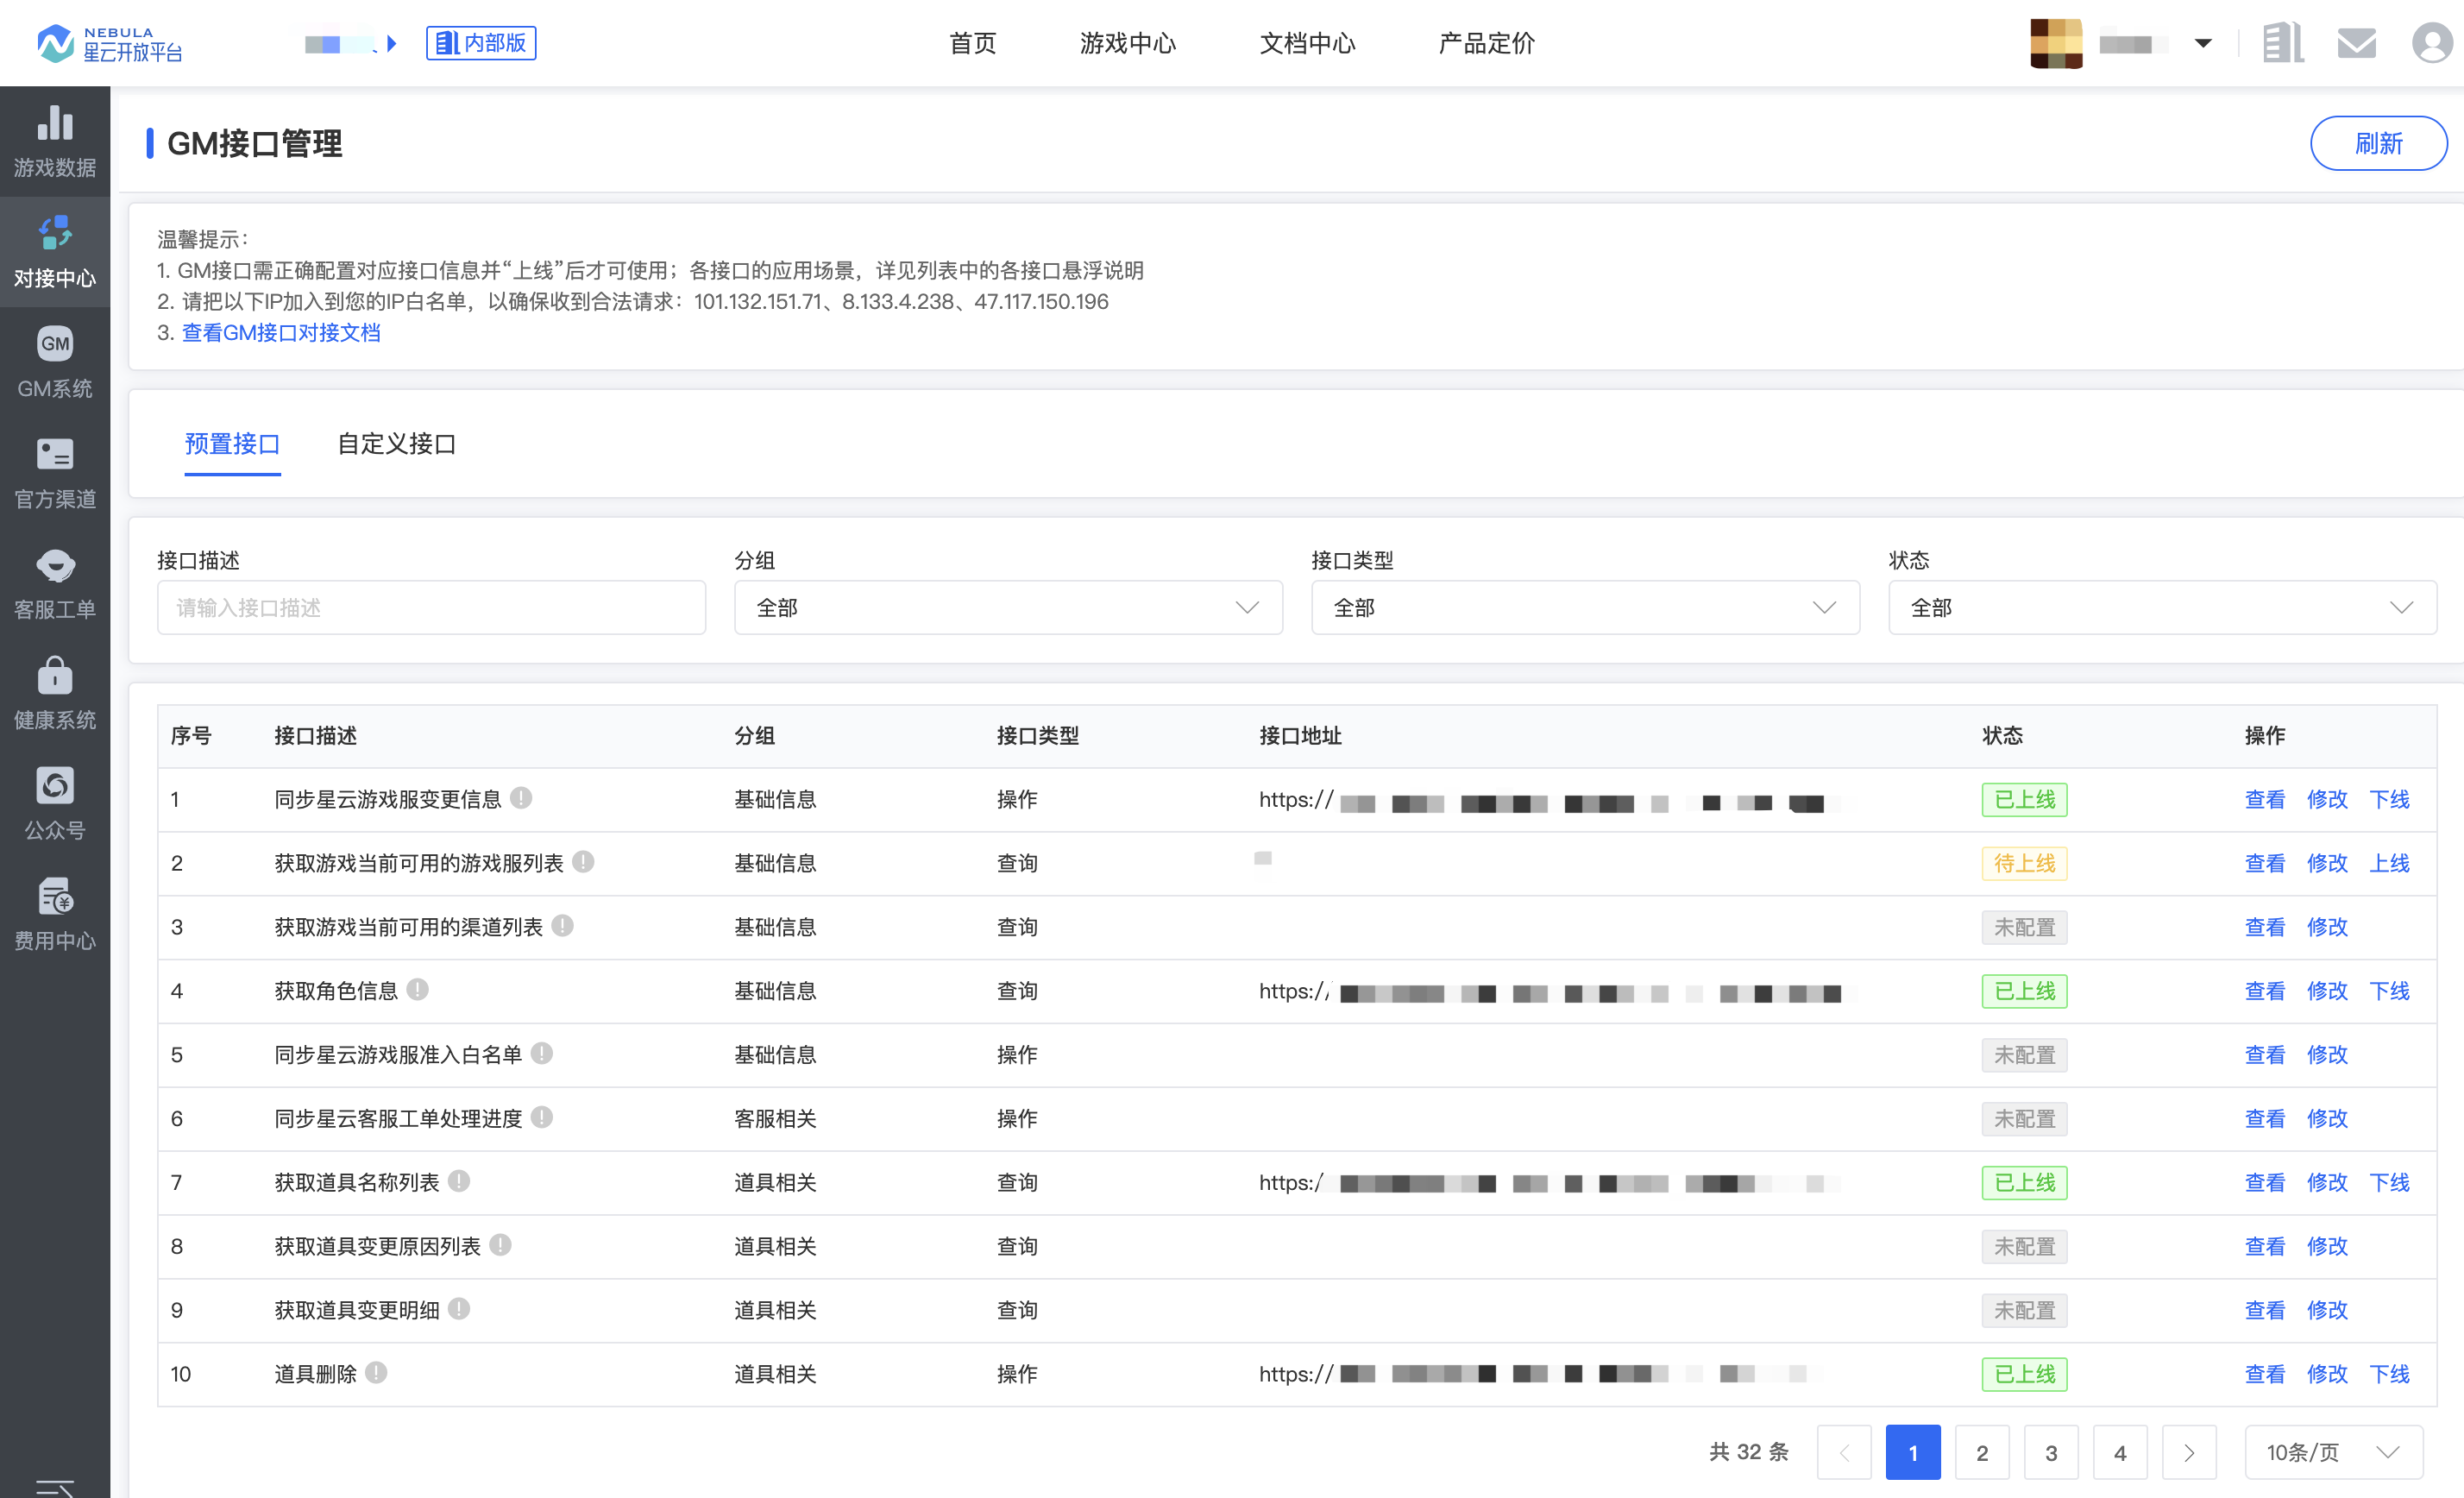This screenshot has width=2464, height=1498.
Task: Expand the 分组 filter dropdown
Action: pyautogui.click(x=1007, y=608)
